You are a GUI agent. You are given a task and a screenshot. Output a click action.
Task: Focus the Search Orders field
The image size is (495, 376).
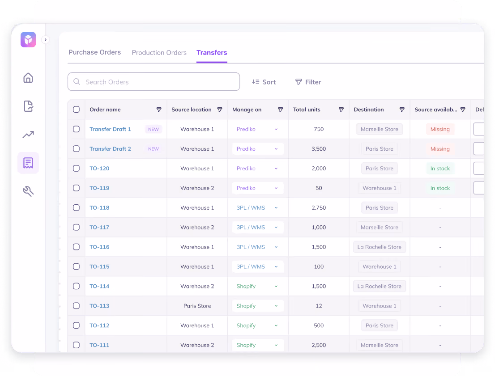[154, 82]
